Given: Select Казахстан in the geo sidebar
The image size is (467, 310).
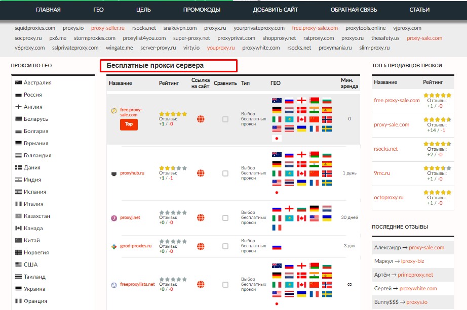Looking at the screenshot, I should [x=37, y=216].
